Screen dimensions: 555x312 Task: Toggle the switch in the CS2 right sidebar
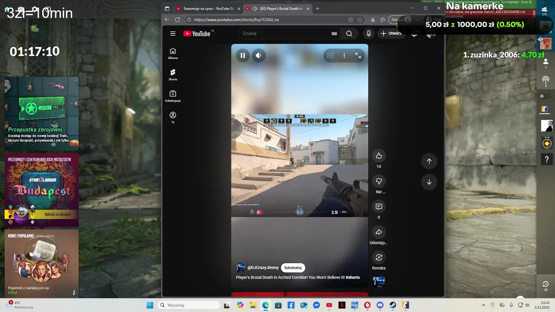545,96
